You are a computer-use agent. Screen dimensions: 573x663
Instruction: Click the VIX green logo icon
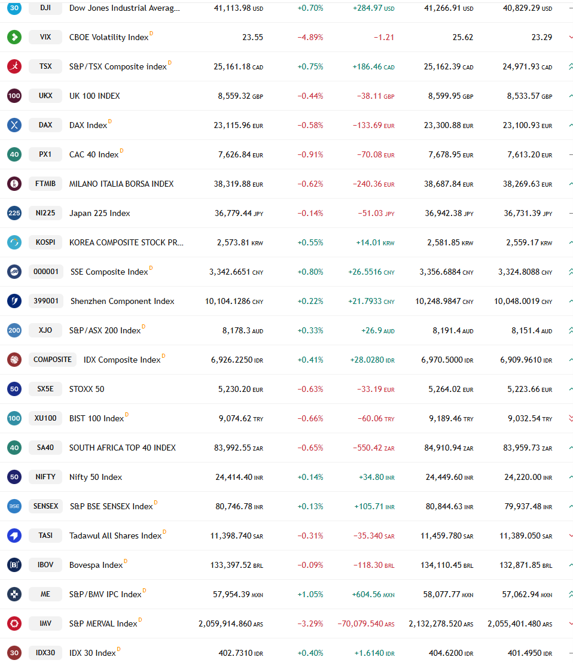pos(14,37)
